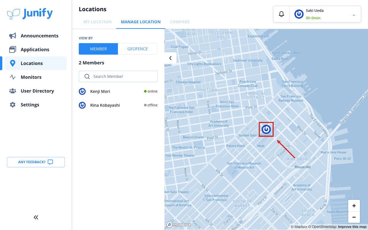Open the Settings gear icon

point(13,105)
